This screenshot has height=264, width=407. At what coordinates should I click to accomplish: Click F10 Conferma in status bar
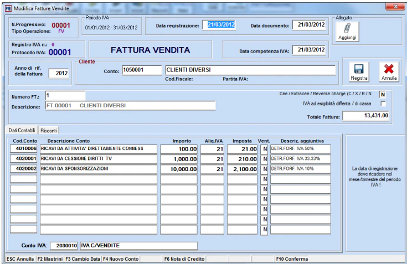292,259
